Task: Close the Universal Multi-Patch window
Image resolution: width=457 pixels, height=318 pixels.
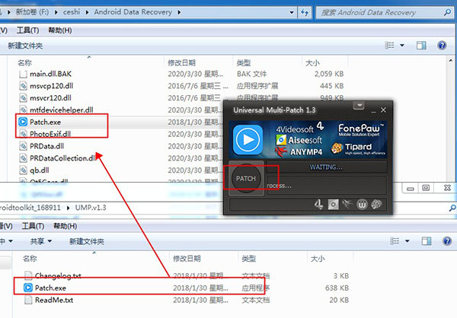Action: [x=383, y=110]
